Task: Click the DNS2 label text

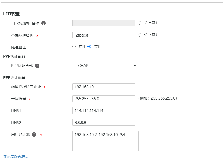Action: pos(16,122)
